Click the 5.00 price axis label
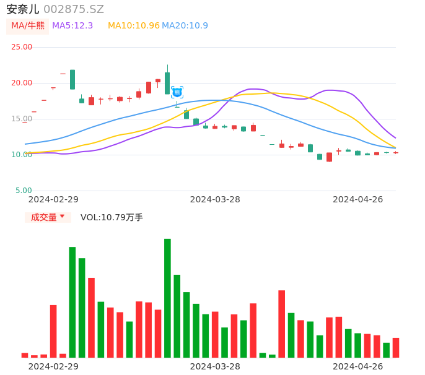 pos(24,191)
